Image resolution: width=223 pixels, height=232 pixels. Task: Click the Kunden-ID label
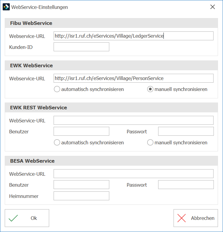point(21,47)
